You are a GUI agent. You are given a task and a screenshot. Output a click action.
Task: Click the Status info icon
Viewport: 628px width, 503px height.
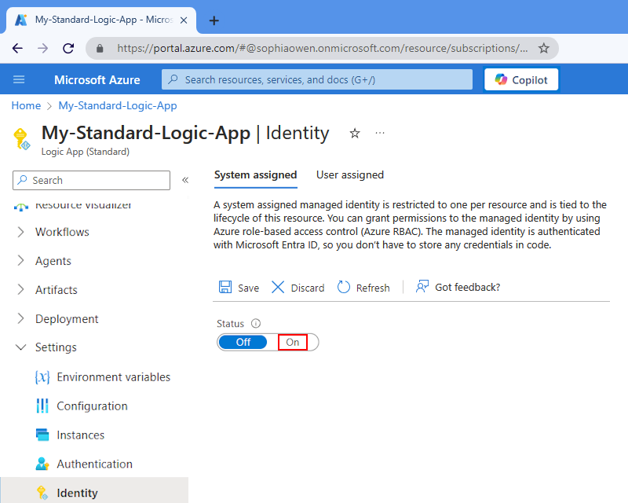coord(256,323)
